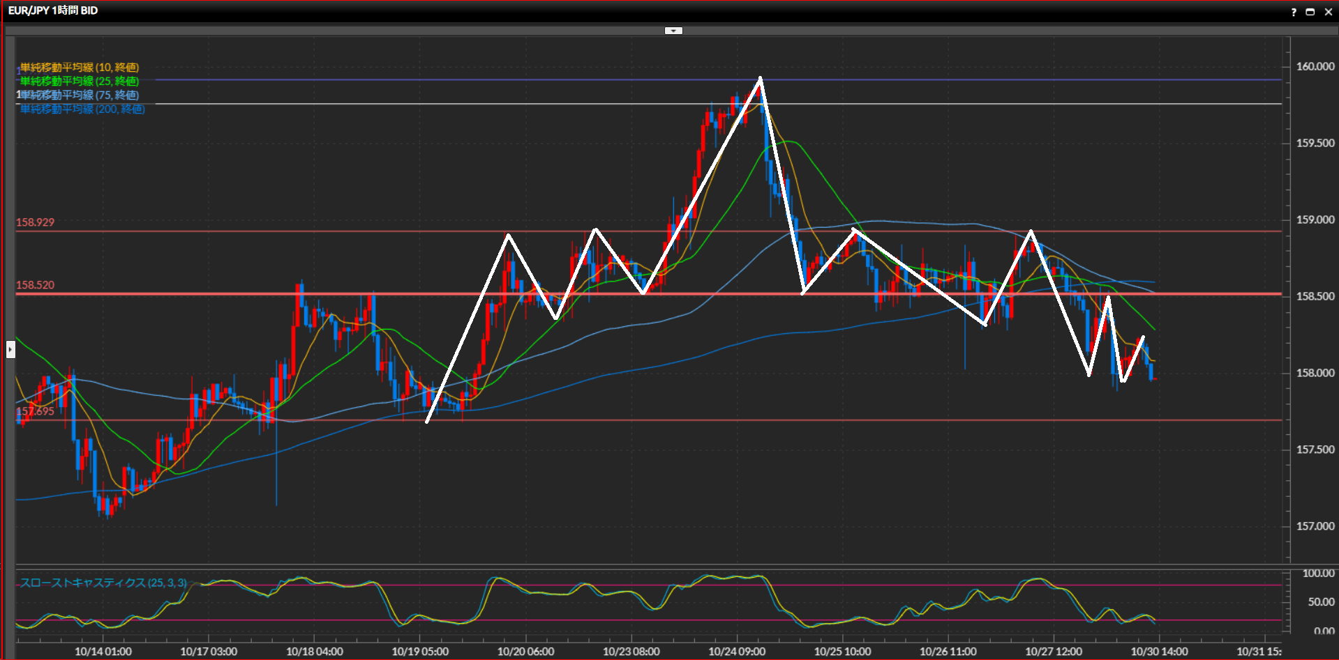Screen dimensions: 1339x660
Task: Click the 10/30 14:00 time axis label
Action: (x=1159, y=652)
